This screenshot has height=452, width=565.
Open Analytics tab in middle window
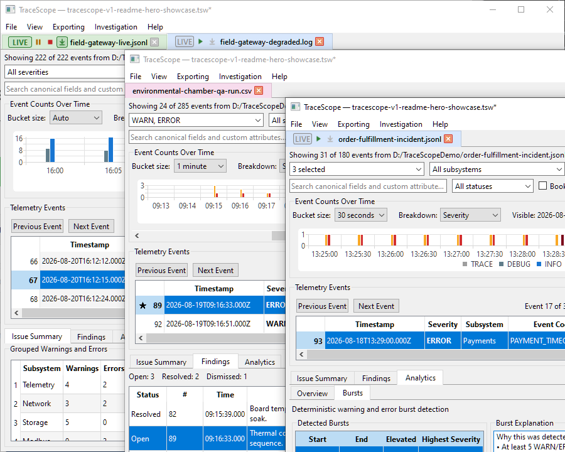pos(259,362)
